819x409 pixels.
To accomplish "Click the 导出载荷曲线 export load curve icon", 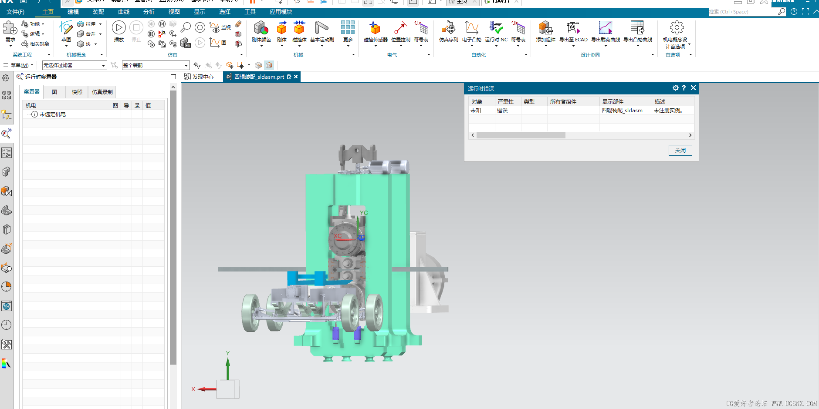I will pos(605,29).
